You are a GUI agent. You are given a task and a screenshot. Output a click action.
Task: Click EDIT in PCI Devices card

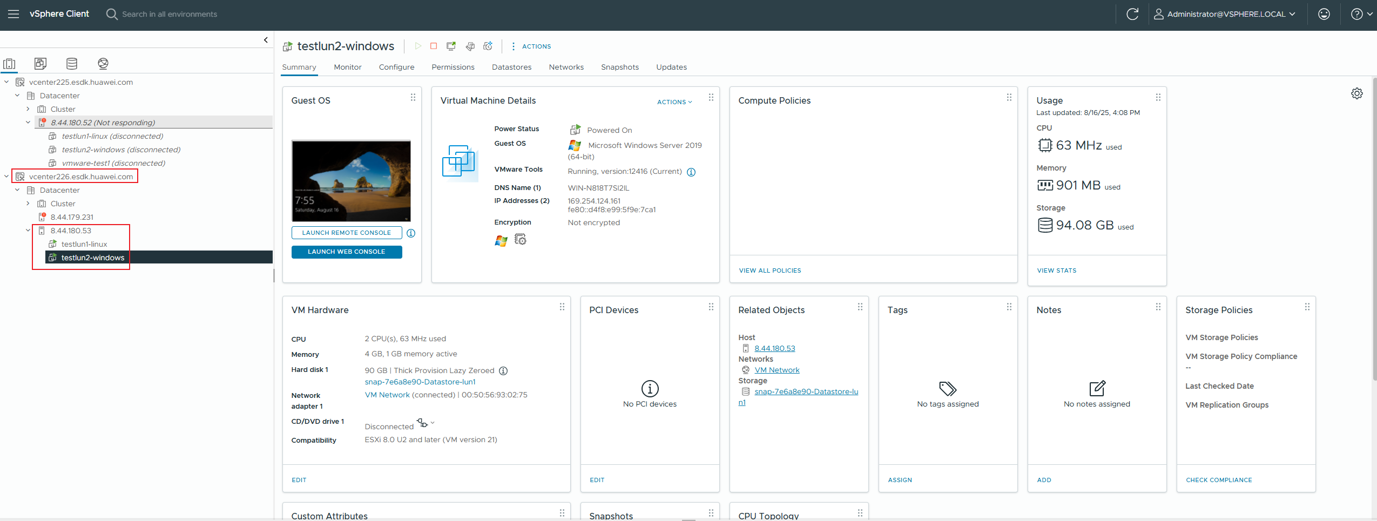pyautogui.click(x=597, y=480)
